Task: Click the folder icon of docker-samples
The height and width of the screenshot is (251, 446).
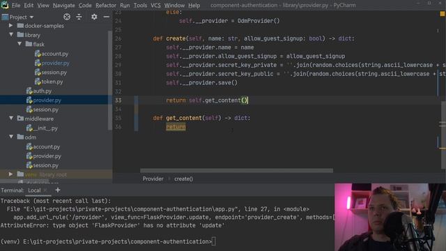Action: click(x=20, y=26)
